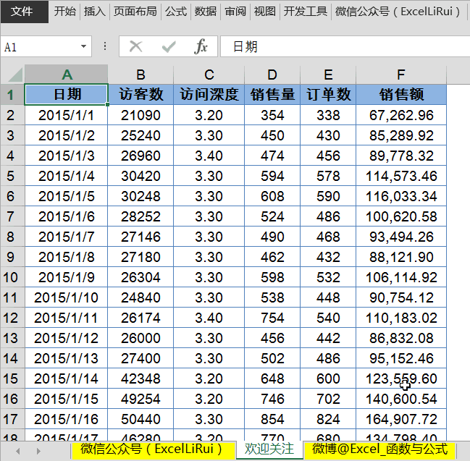The width and height of the screenshot is (470, 461).
Task: Open the 公式 ribbon tab
Action: [176, 12]
